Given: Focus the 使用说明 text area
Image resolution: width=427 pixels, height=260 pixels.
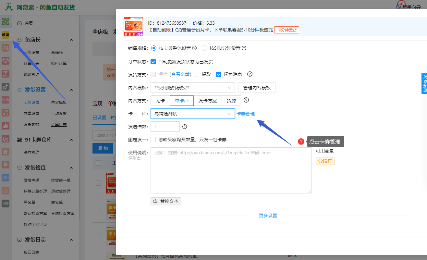Looking at the screenshot, I should [x=231, y=170].
